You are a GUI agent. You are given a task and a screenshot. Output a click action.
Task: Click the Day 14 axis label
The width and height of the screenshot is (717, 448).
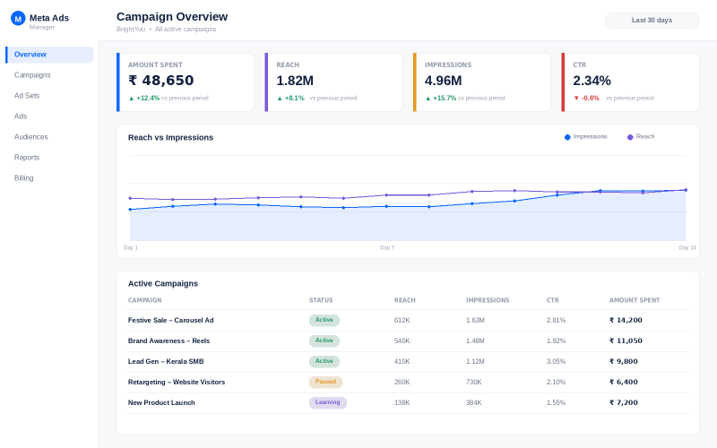point(687,248)
